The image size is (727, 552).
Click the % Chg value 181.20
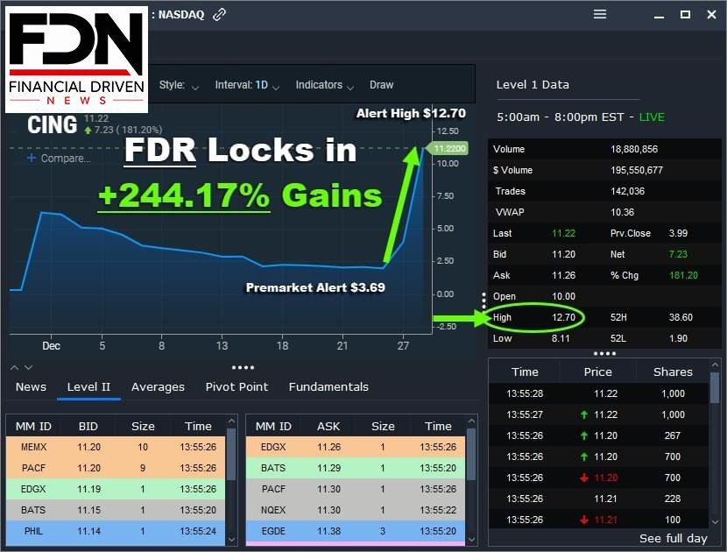683,275
